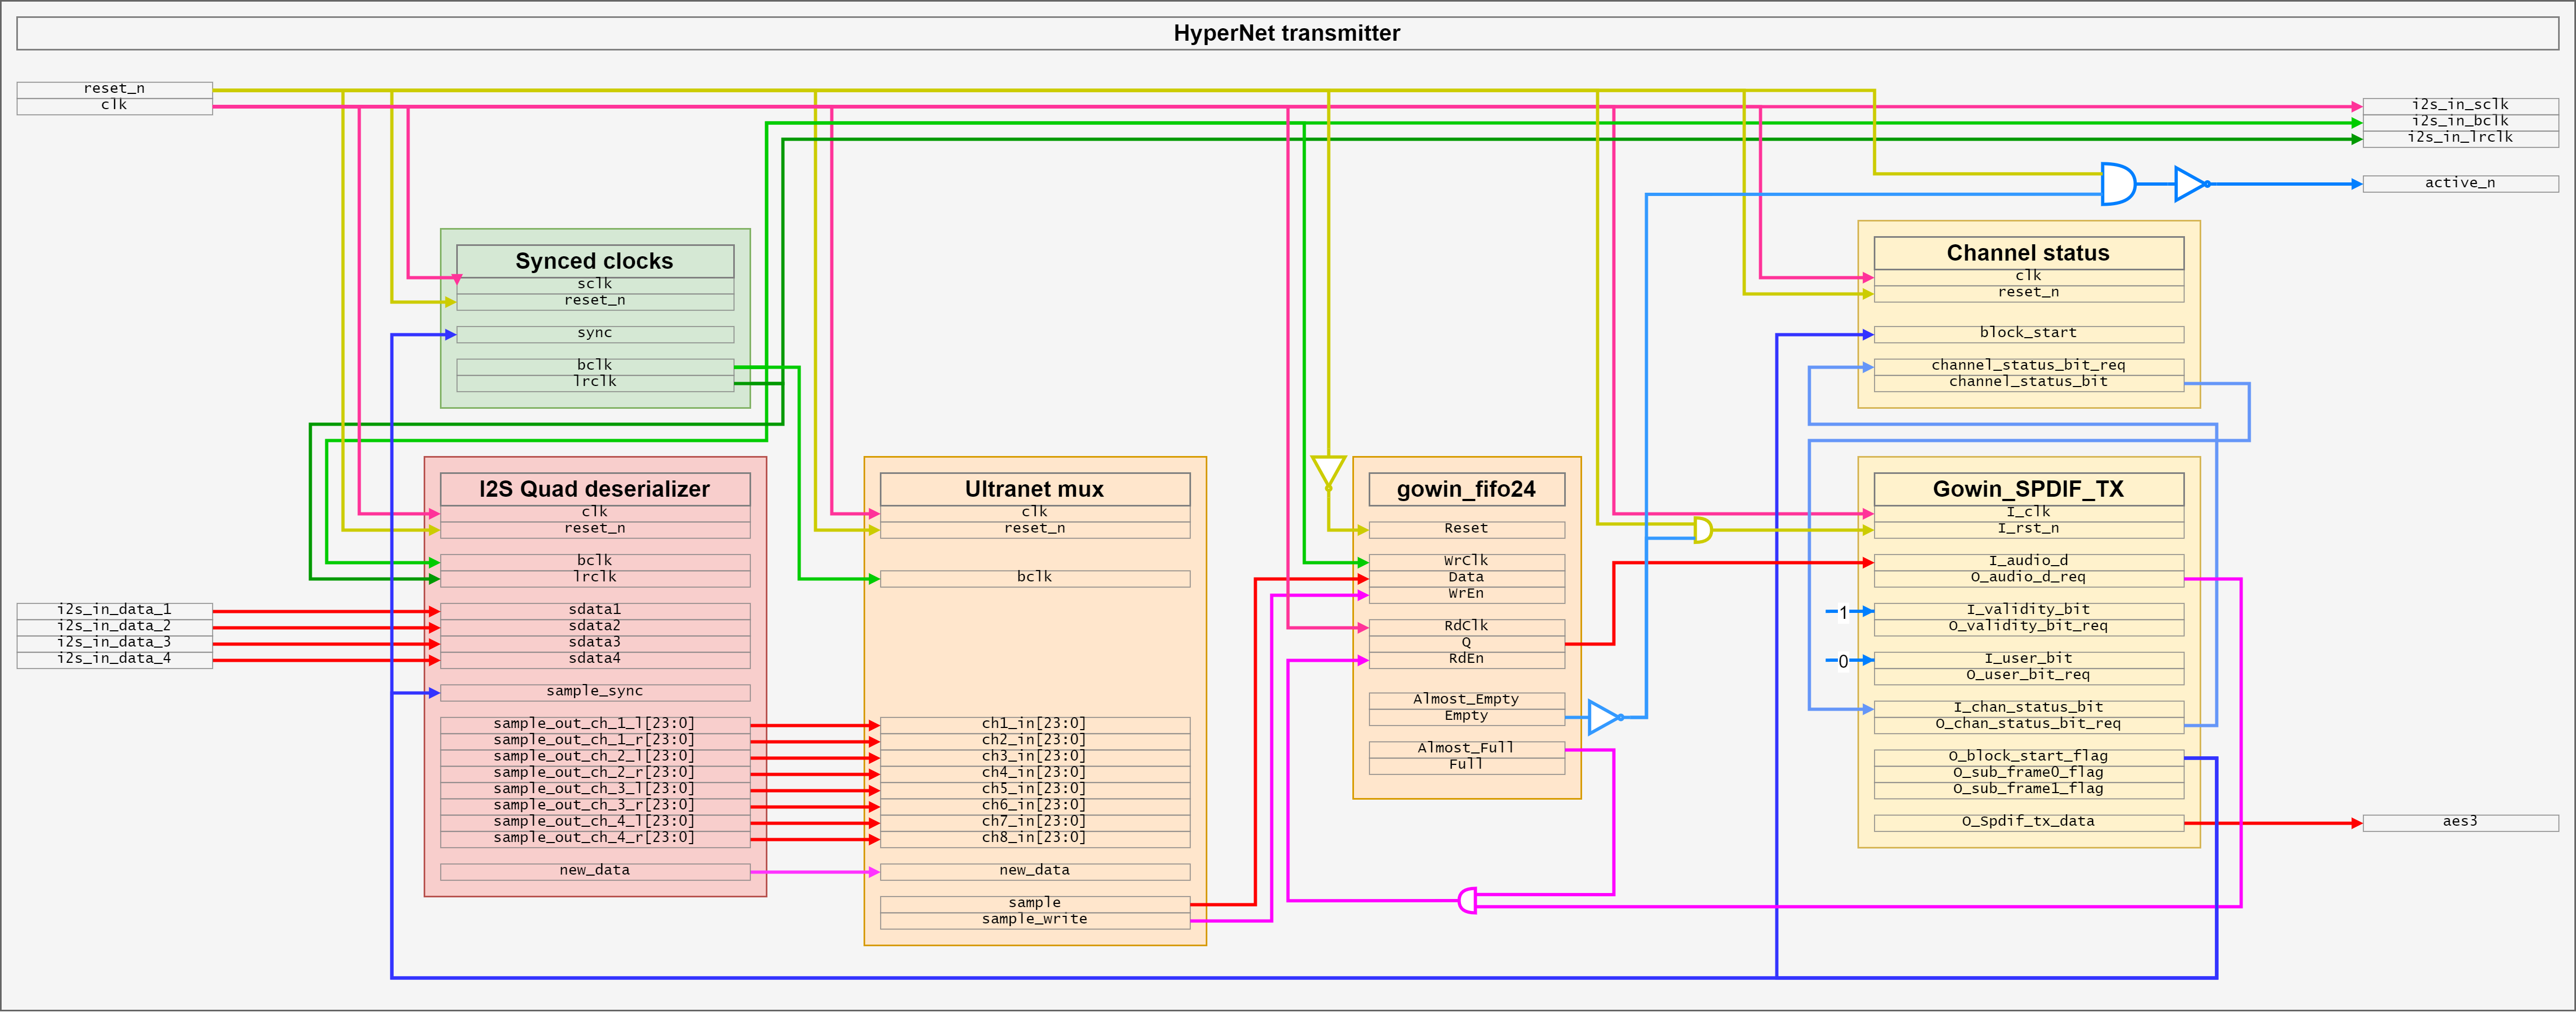Select the HyperNet transmitter title bar
The height and width of the screenshot is (1013, 2576).
click(x=1287, y=33)
